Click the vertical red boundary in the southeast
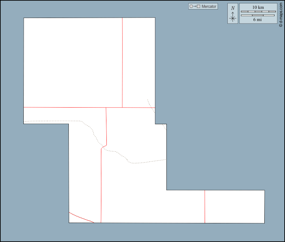This screenshot has width=285, height=242. (x=205, y=206)
